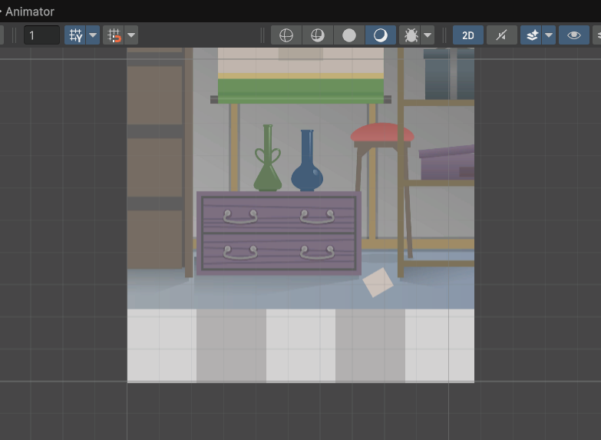
Task: Select the crescent Unlit draw mode
Action: click(380, 35)
